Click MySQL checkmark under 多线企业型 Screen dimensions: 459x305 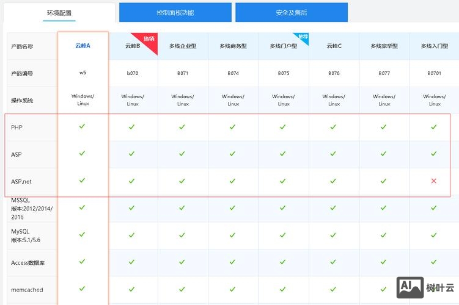pyautogui.click(x=182, y=235)
